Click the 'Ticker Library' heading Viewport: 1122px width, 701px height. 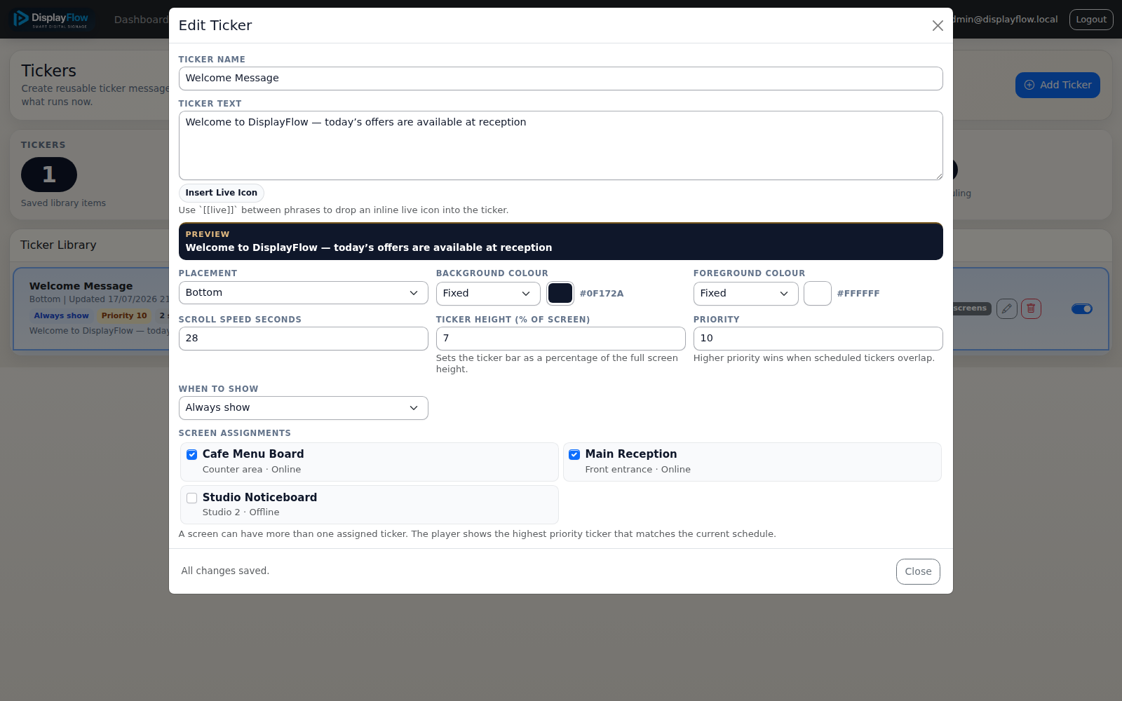coord(58,245)
